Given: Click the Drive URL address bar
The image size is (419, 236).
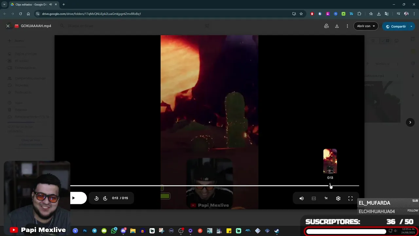Looking at the screenshot, I should pyautogui.click(x=164, y=14).
